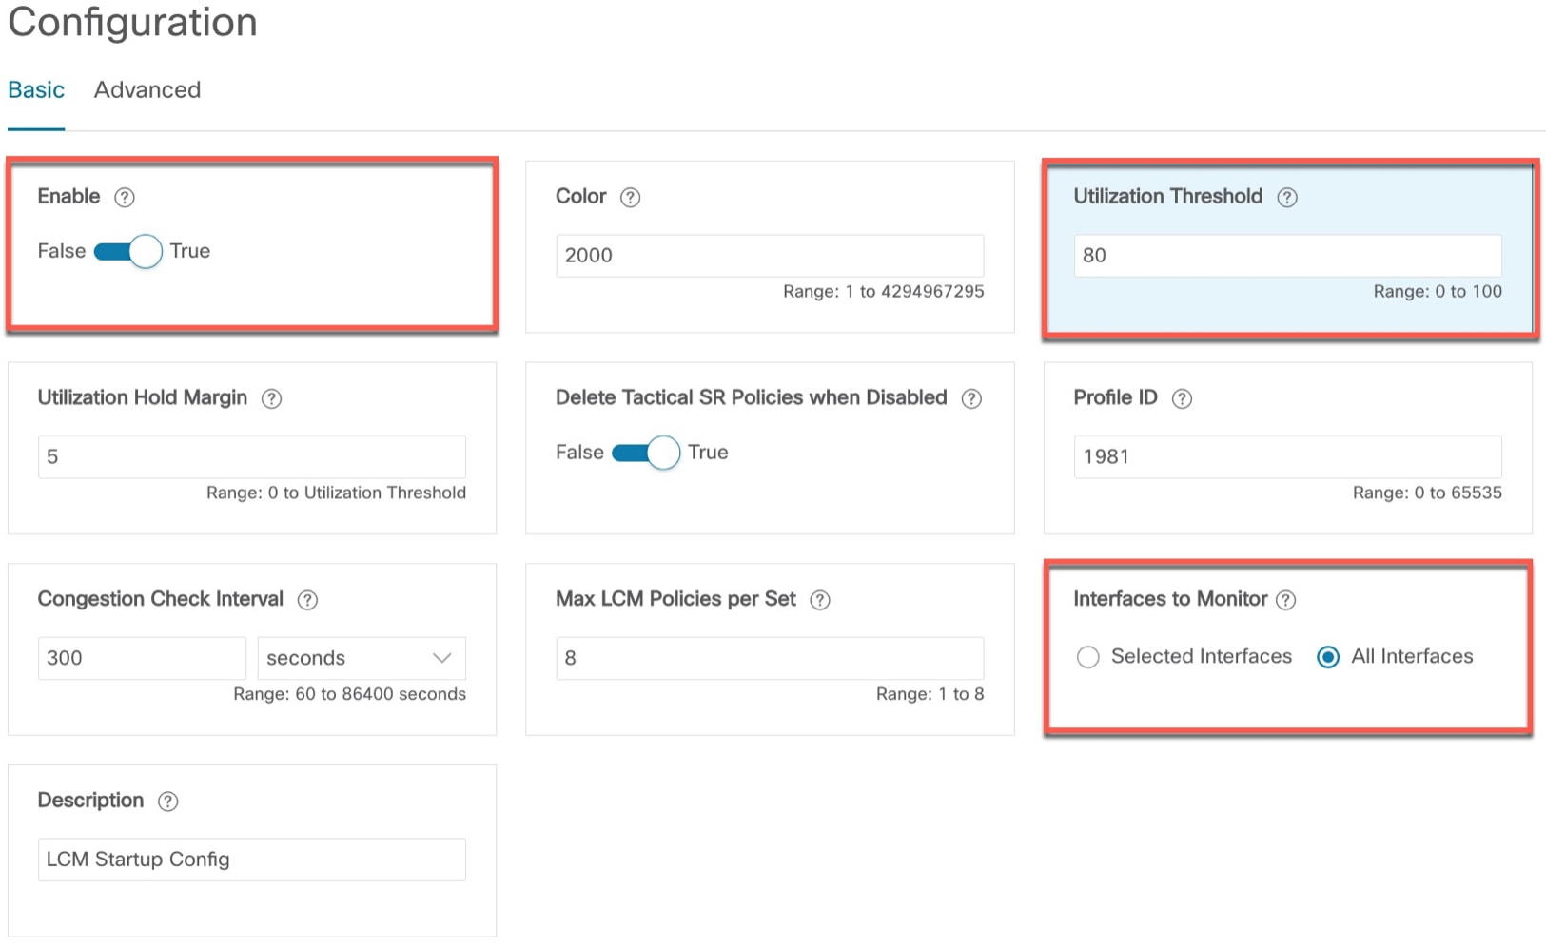Screen dimensions: 1546x947
Task: Click the Profile ID help icon
Action: pyautogui.click(x=1182, y=398)
